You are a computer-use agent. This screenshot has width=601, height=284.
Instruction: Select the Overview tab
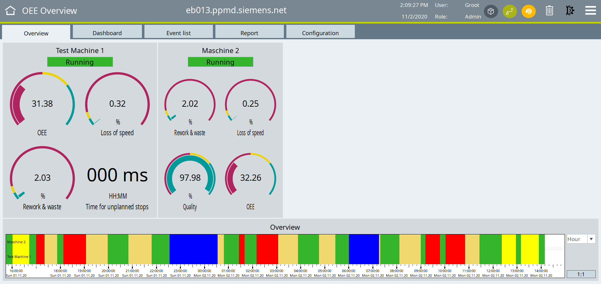click(36, 33)
